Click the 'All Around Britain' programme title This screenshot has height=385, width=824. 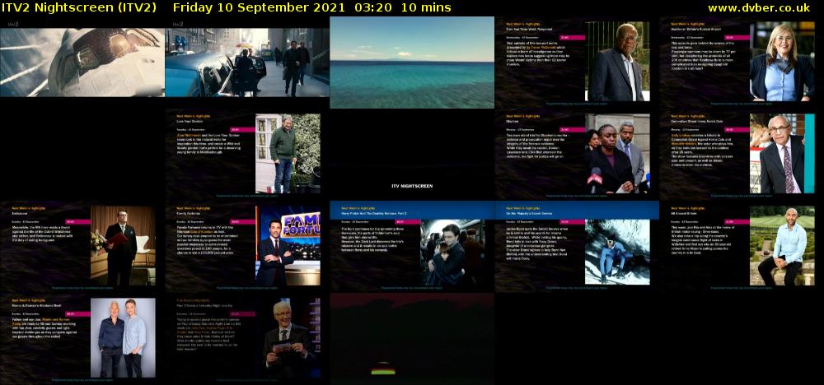tap(686, 214)
